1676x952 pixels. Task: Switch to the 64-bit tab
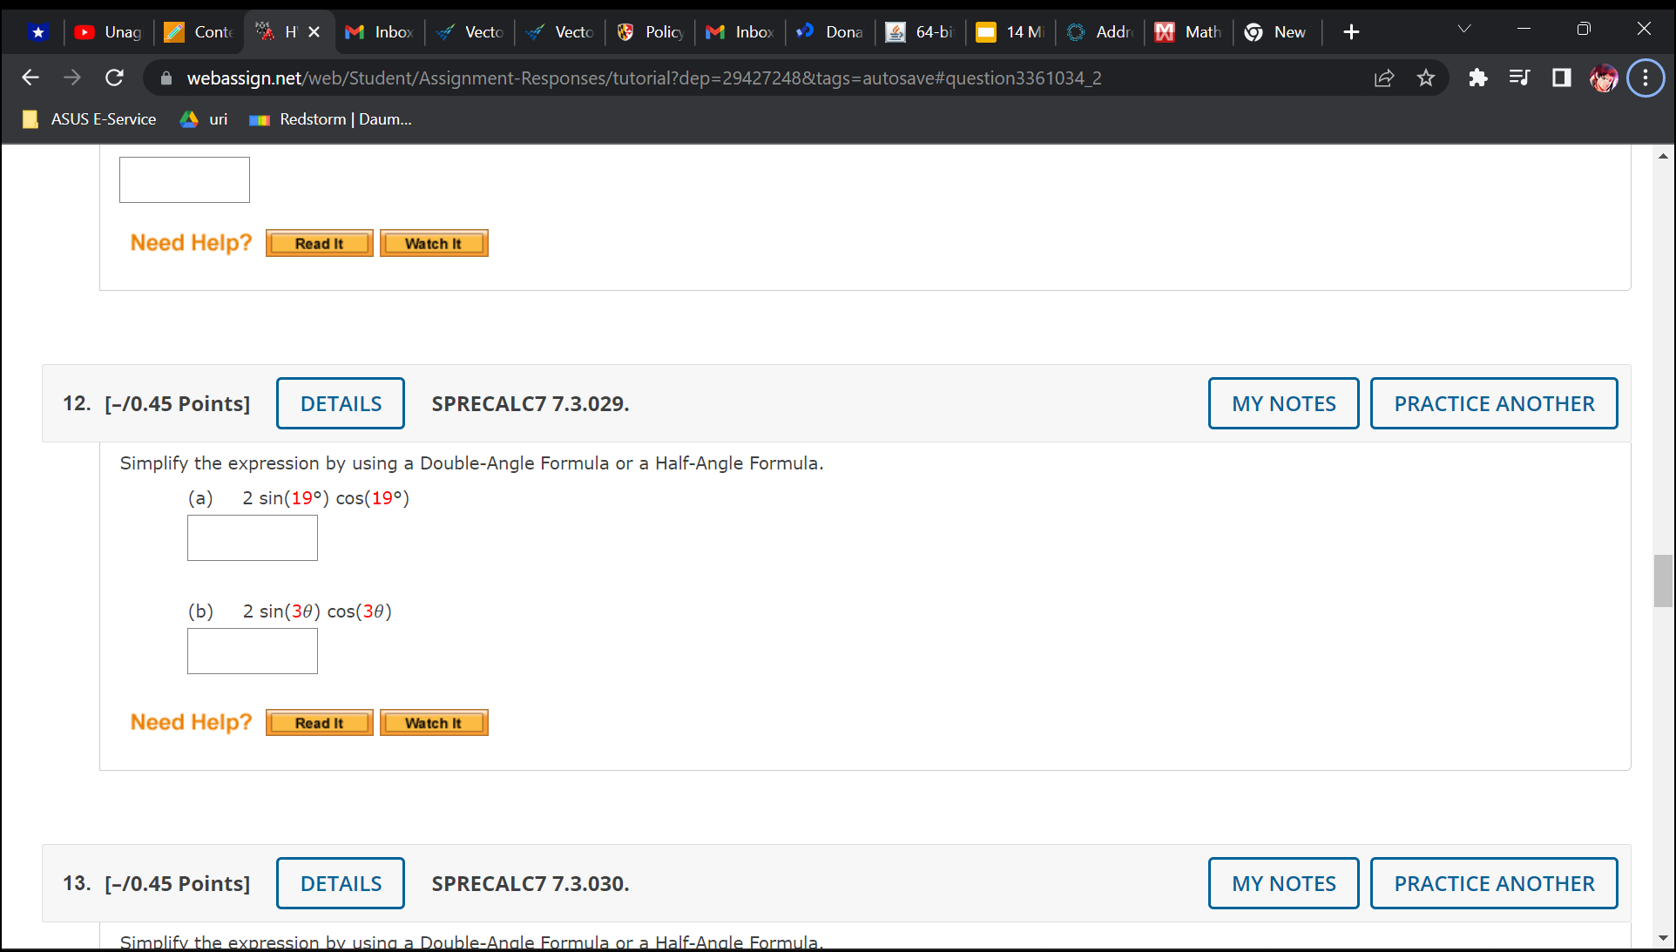(x=920, y=32)
